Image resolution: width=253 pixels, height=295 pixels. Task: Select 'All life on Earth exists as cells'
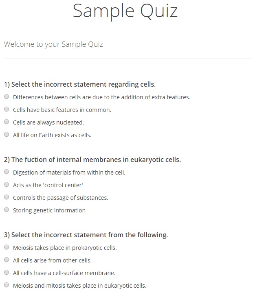pyautogui.click(x=7, y=135)
